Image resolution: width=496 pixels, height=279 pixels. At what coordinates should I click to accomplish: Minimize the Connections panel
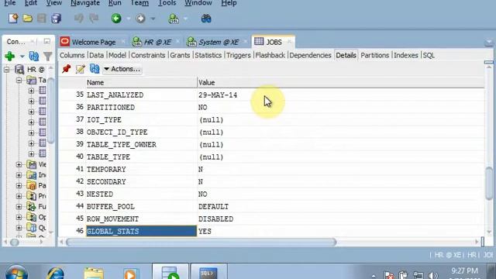tap(46, 41)
